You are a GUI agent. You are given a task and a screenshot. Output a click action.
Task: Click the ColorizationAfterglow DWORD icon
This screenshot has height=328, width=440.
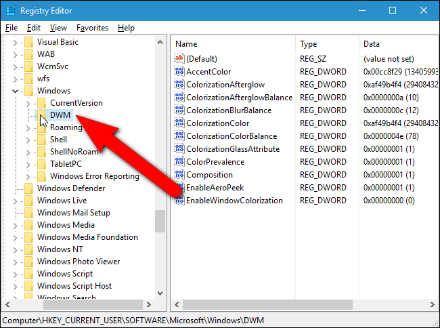coord(179,84)
